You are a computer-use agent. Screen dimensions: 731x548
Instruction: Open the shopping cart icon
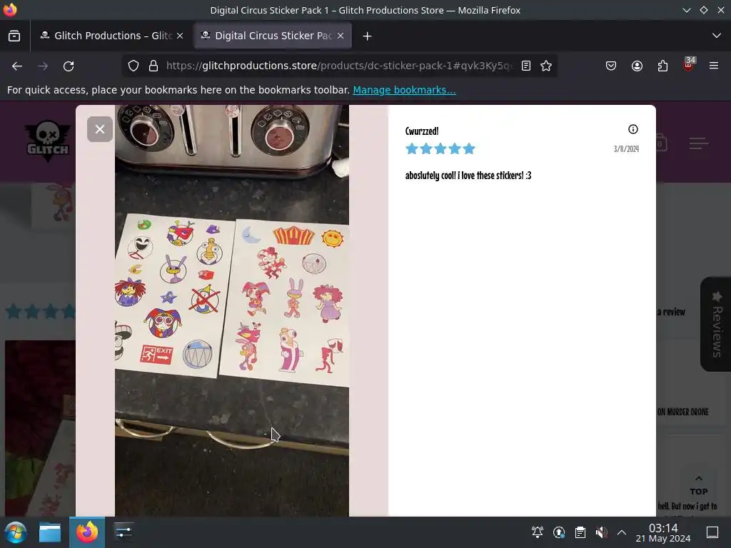tap(660, 143)
